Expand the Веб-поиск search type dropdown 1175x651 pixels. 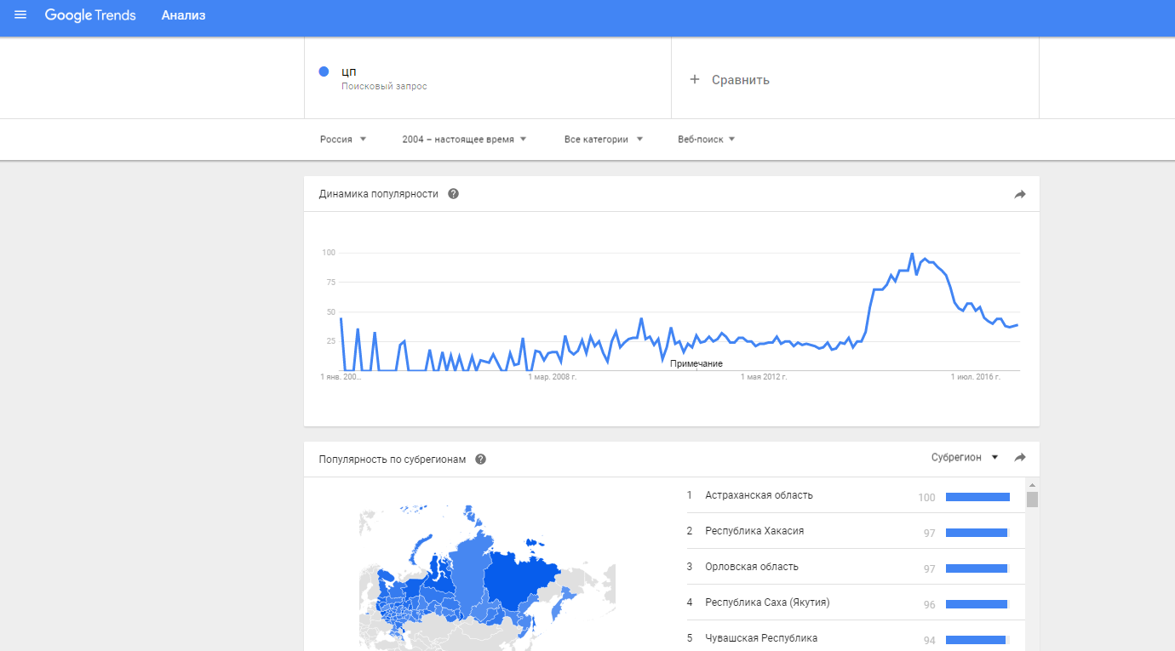[x=706, y=140]
